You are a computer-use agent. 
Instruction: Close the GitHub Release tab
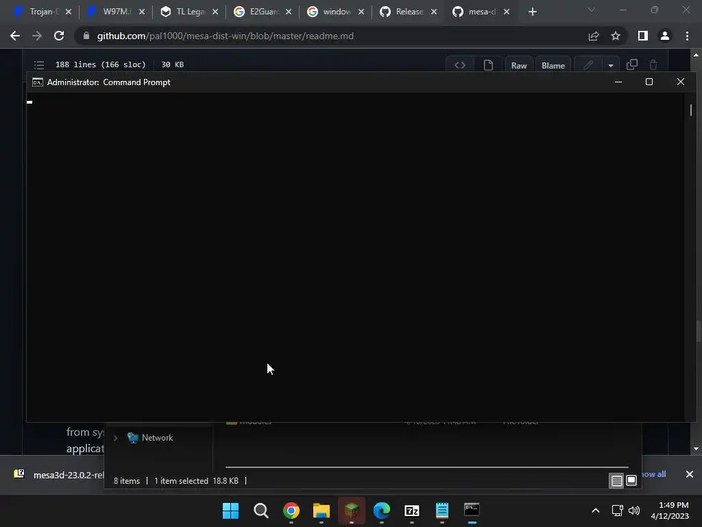point(434,12)
